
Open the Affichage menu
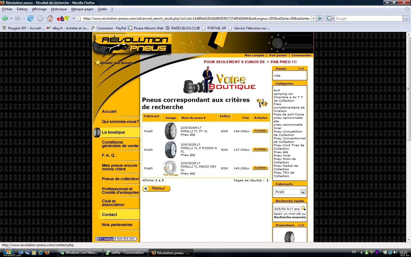click(x=39, y=9)
